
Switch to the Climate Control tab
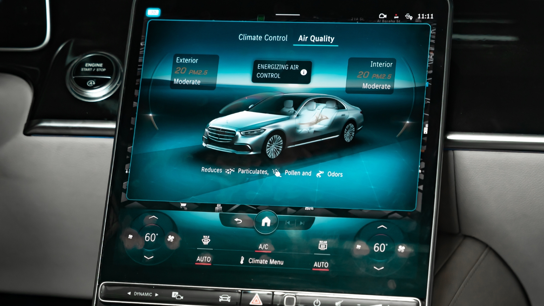click(263, 38)
